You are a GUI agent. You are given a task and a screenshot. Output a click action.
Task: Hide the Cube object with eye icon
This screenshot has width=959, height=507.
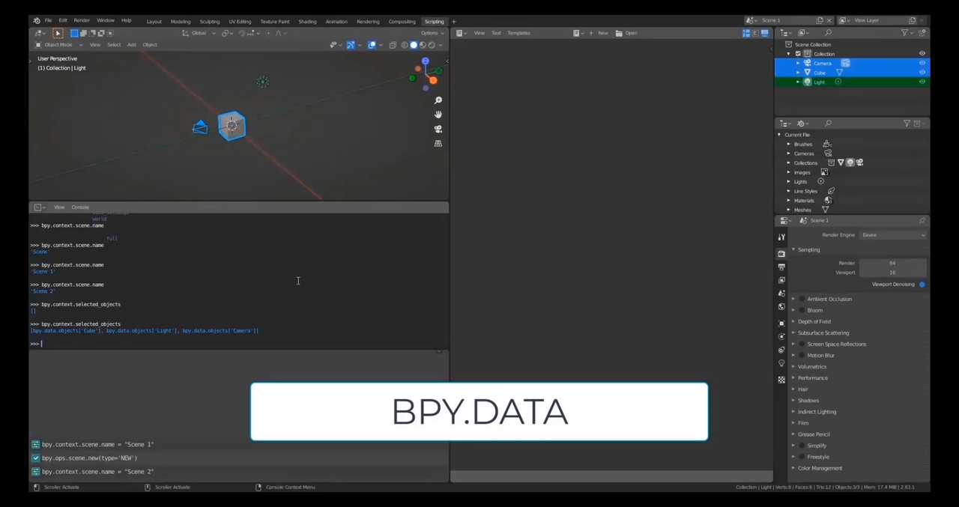coord(922,73)
